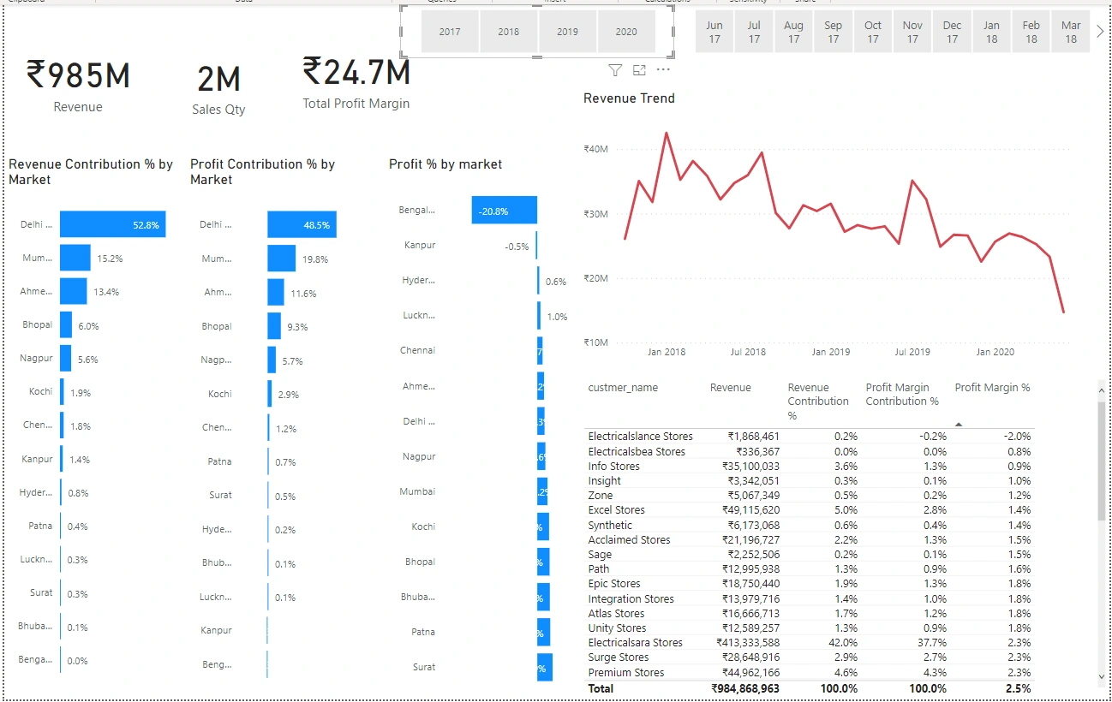
Task: Select Nov 17 in the month slicer
Action: (912, 32)
